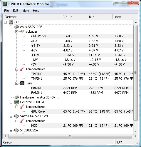Collapse the Voltages tree branch
This screenshot has height=147, width=141.
(x=17, y=31)
